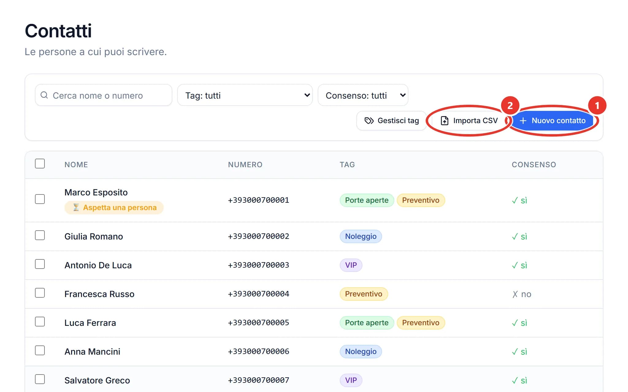Check the box next to Giulia Romano

coord(40,235)
